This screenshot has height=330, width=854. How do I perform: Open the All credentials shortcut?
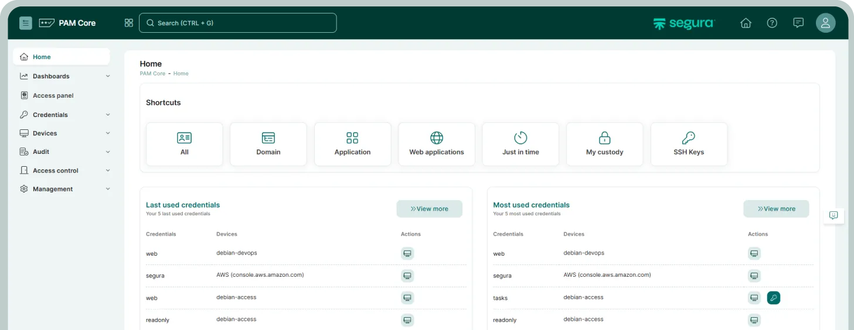pyautogui.click(x=185, y=144)
